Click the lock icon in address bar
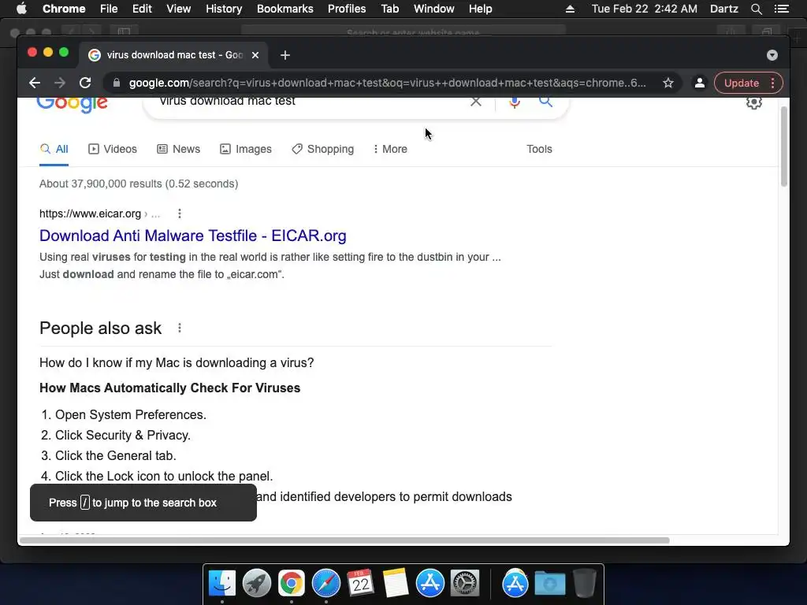 [x=117, y=83]
